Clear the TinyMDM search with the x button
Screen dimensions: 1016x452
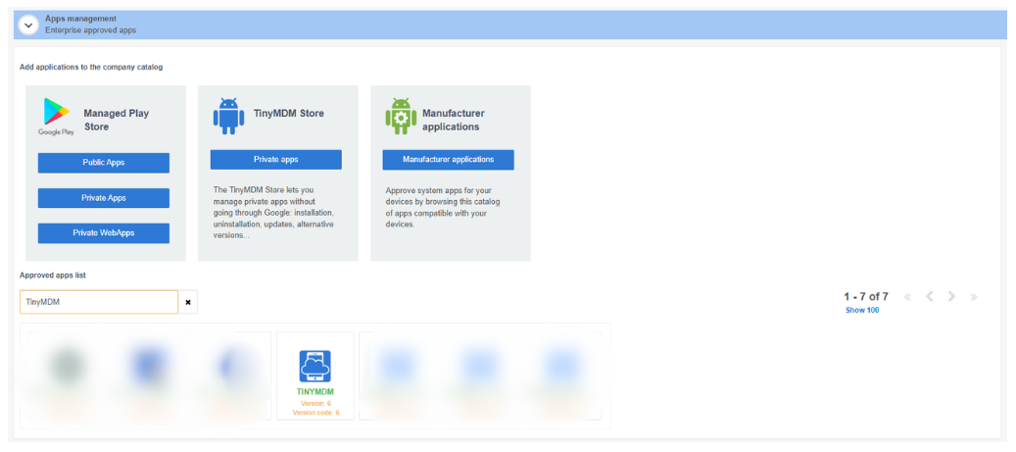[x=188, y=302]
